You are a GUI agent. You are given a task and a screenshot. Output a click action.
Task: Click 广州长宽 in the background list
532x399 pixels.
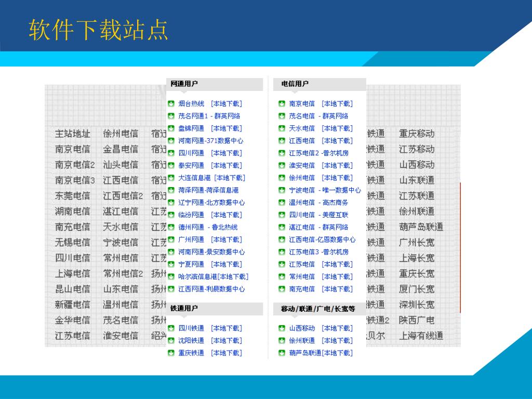417,243
